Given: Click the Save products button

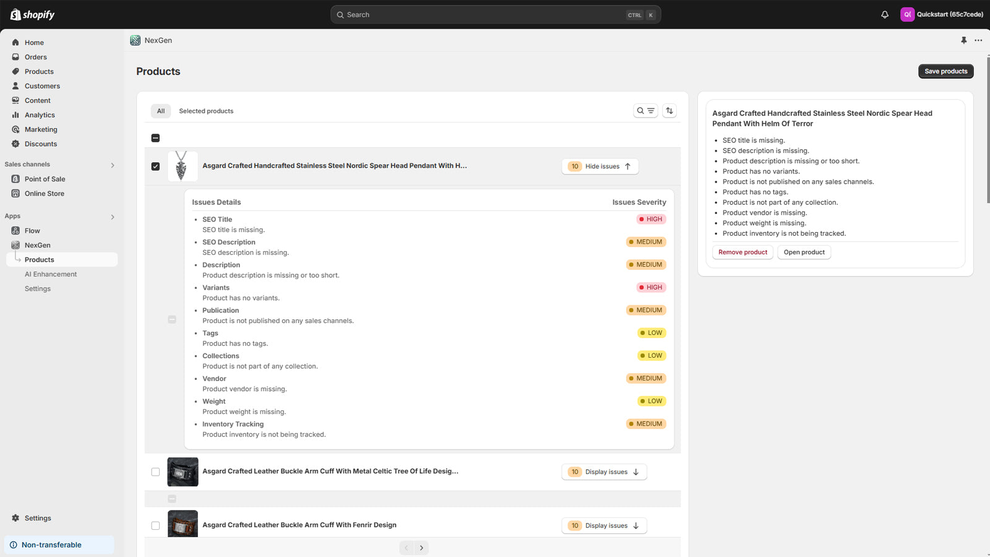Looking at the screenshot, I should click(945, 71).
